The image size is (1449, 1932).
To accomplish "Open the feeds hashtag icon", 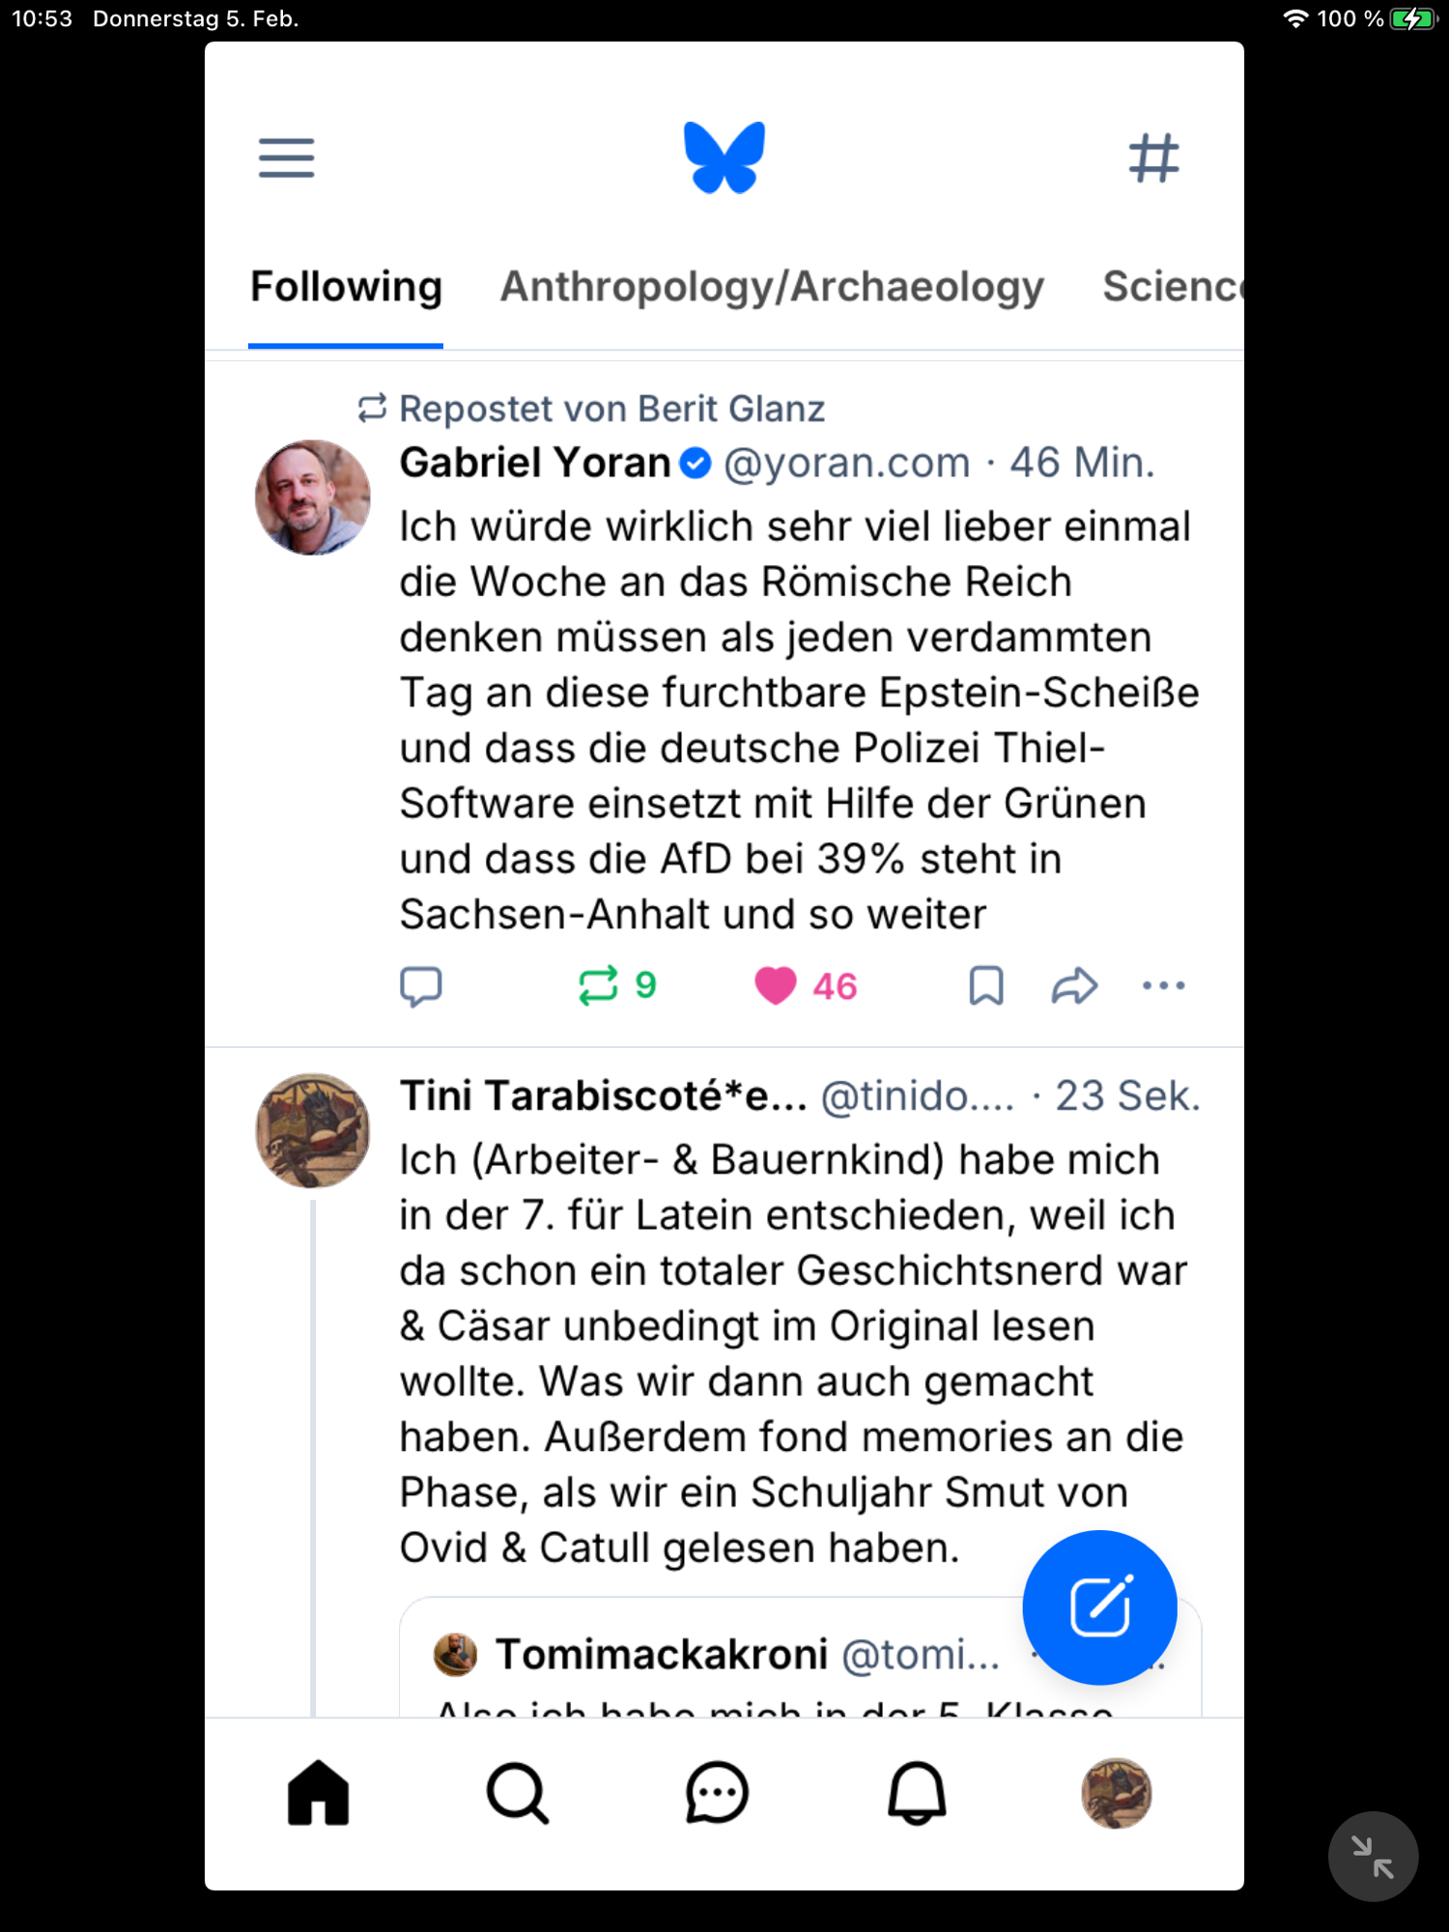I will (1153, 157).
